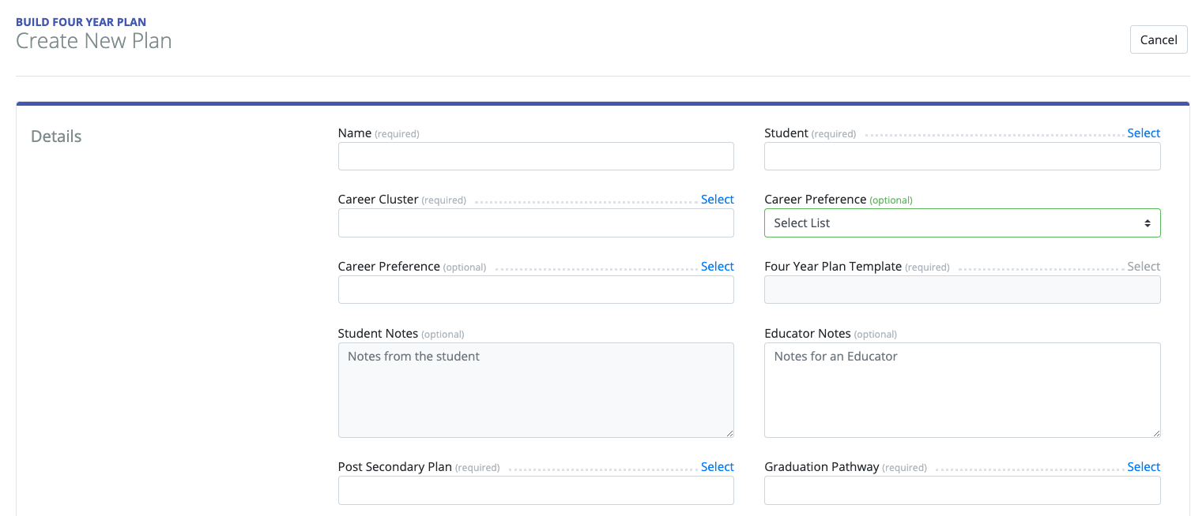Click into the Educator Notes textarea

(x=962, y=390)
